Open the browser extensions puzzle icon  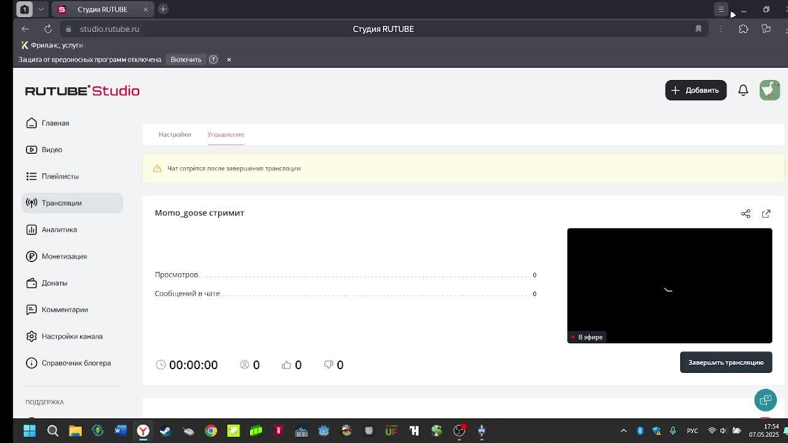point(744,29)
